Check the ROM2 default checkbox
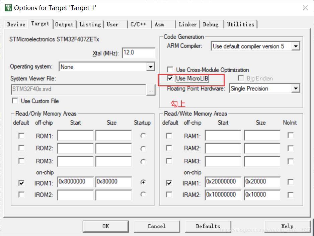The width and height of the screenshot is (314, 236). pos(21,148)
